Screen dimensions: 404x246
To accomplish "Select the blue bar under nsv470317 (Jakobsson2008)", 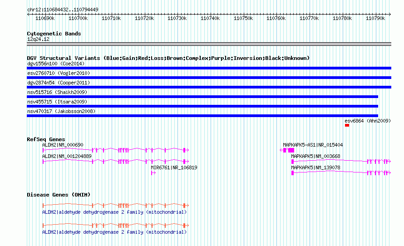I will tap(202, 116).
